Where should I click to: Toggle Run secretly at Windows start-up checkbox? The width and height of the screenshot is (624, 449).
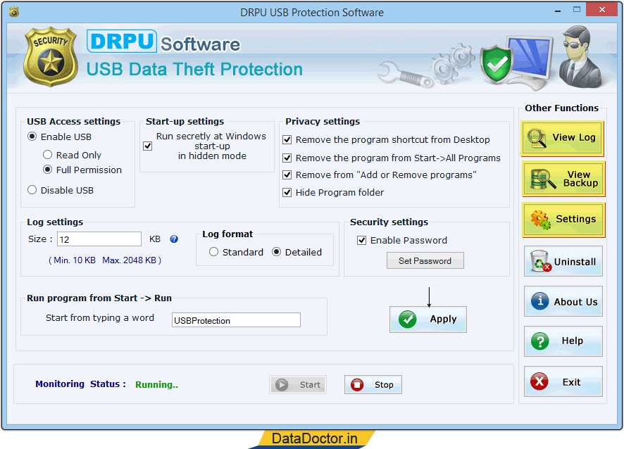tap(148, 146)
